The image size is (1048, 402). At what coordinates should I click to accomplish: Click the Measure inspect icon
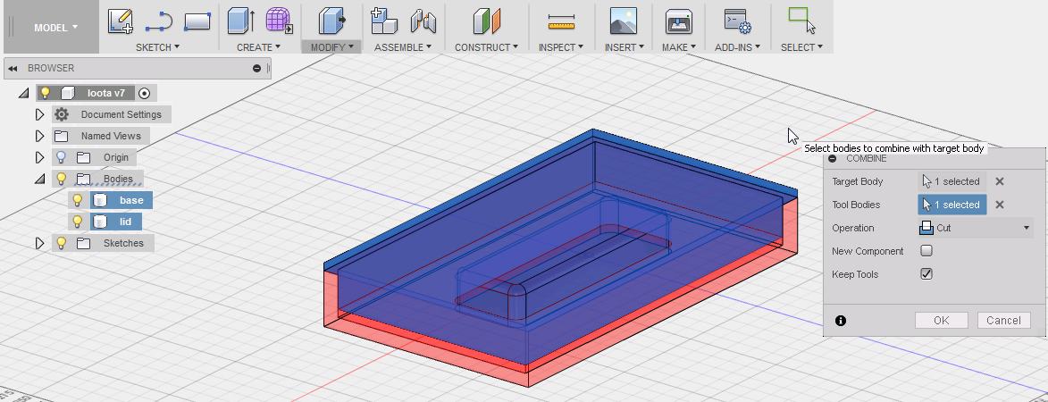(x=561, y=22)
